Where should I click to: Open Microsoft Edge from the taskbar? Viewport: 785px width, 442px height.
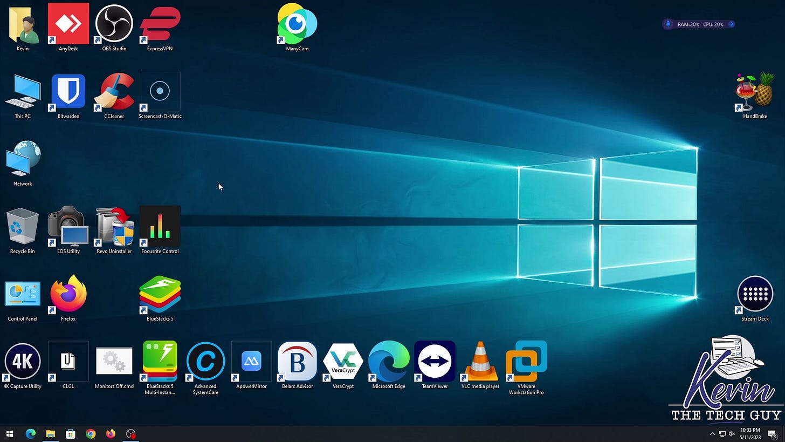tap(30, 433)
